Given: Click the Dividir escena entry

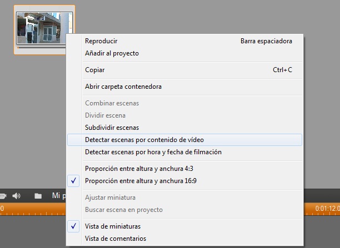Looking at the screenshot, I should [105, 115].
